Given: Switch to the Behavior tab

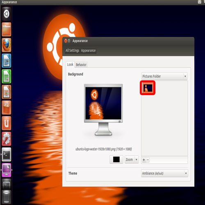Looking at the screenshot, I should (81, 65).
